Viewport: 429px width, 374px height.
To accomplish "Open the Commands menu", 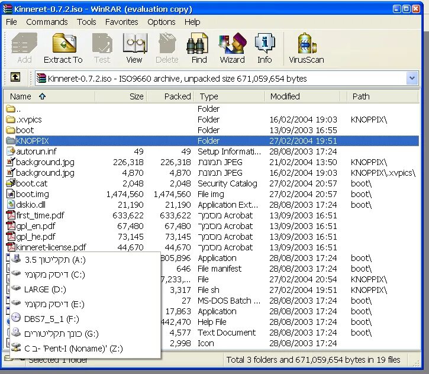I will pyautogui.click(x=47, y=22).
